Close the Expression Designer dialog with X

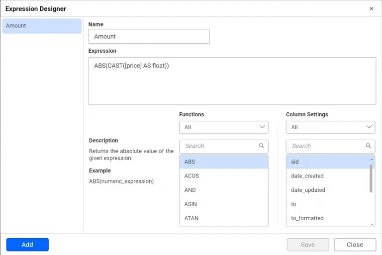[372, 9]
